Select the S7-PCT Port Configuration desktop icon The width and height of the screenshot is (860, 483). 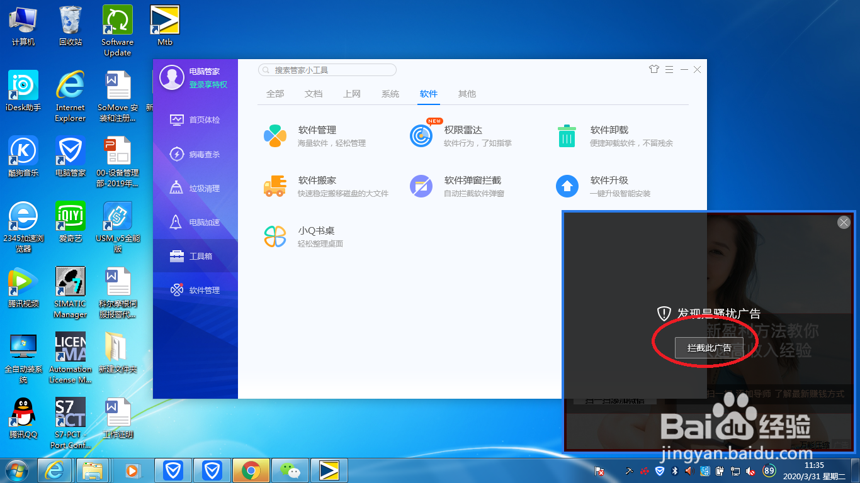71,424
